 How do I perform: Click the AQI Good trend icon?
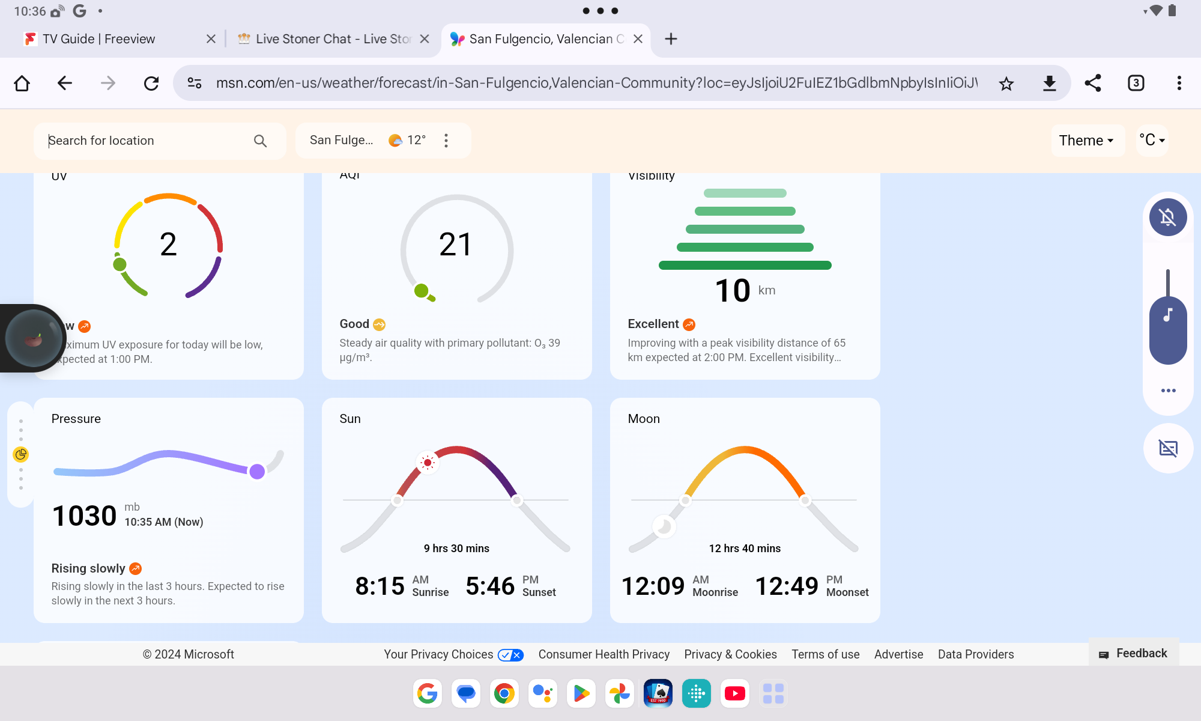point(380,324)
